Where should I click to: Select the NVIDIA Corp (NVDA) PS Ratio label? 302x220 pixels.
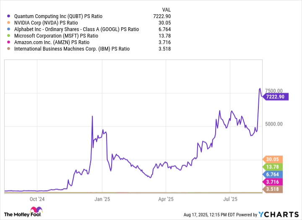point(46,23)
